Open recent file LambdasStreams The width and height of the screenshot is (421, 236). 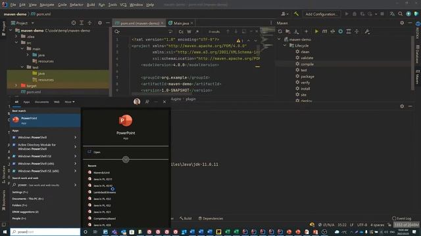tap(105, 192)
